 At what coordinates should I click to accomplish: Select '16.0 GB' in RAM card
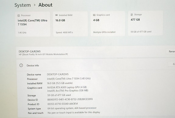60,20
